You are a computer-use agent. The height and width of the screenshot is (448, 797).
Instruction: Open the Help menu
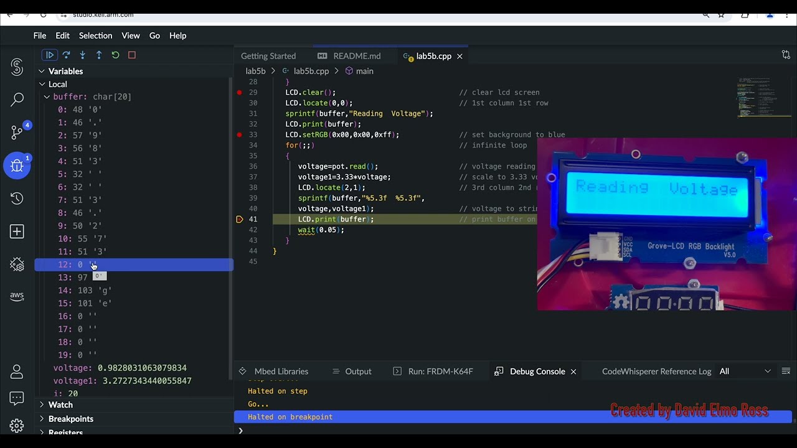177,35
